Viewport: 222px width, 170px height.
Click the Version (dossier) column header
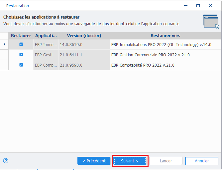[x=84, y=36]
